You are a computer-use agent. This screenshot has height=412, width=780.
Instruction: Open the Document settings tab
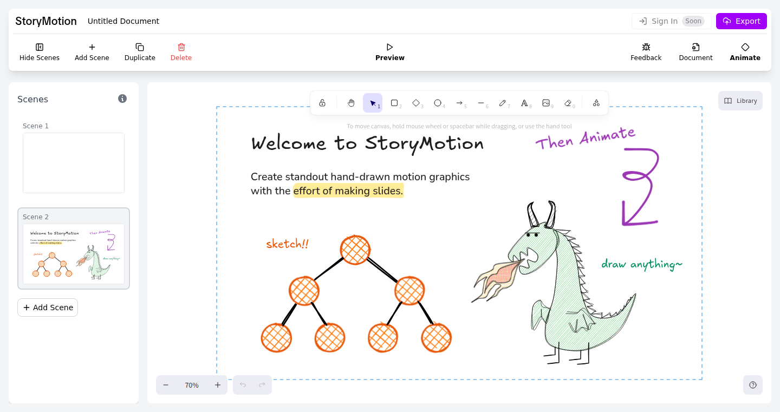(x=696, y=52)
